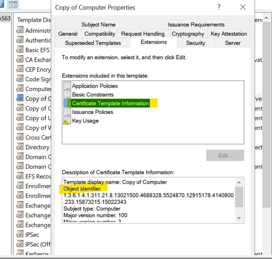The image size is (272, 259).
Task: Open the Cryptography tab
Action: [x=188, y=34]
